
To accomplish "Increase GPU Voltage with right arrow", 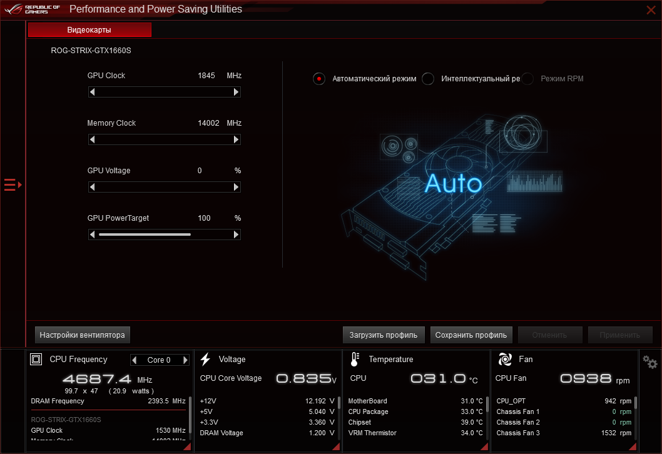I will coord(236,187).
